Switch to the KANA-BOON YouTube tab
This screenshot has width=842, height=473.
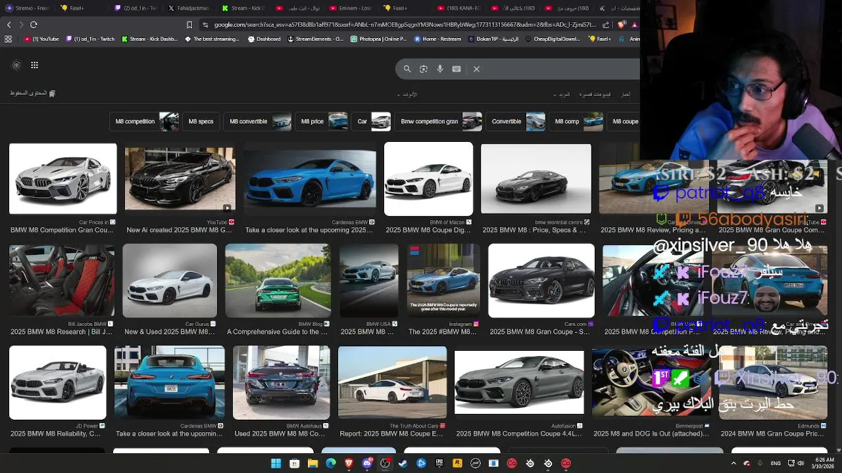point(459,8)
